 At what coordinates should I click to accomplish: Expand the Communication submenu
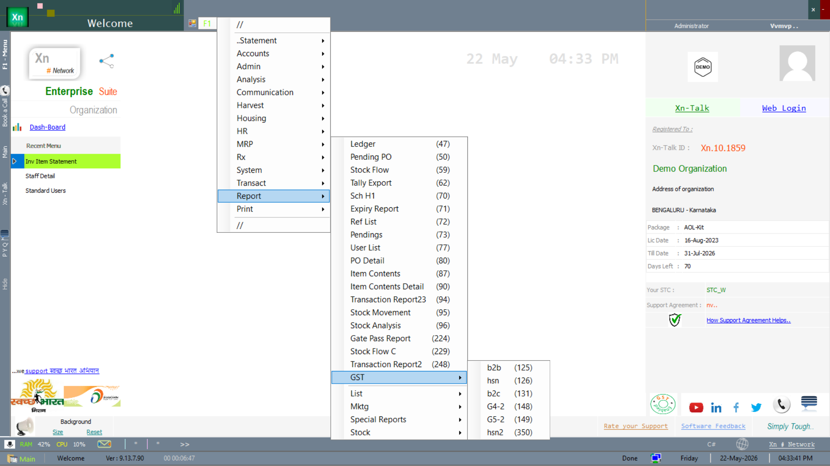coord(274,92)
